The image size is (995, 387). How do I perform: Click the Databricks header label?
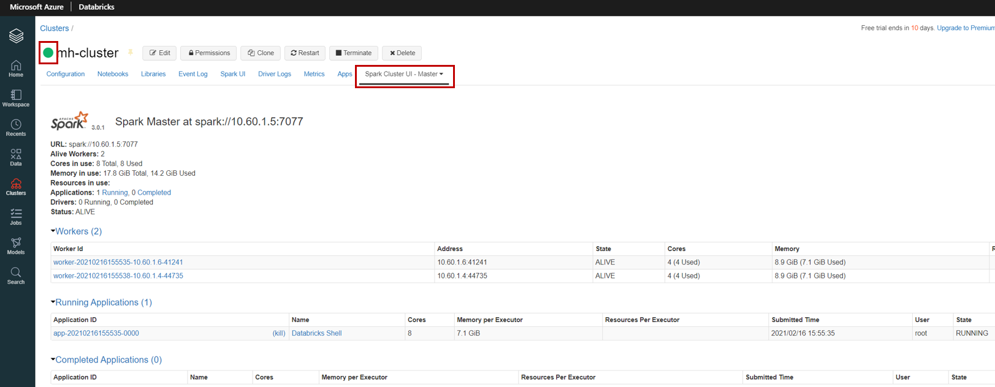pos(96,7)
